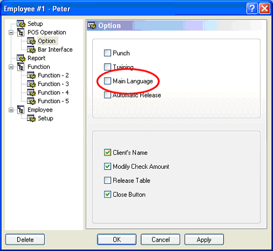Uncheck the Client's Name checkbox
Viewport: 273px width, 251px height.
107,152
